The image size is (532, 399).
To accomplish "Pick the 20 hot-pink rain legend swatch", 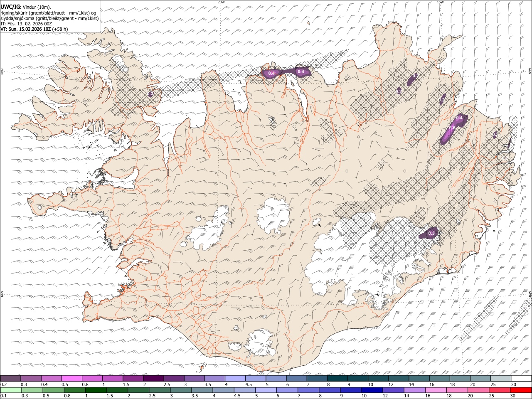I will 478,390.
